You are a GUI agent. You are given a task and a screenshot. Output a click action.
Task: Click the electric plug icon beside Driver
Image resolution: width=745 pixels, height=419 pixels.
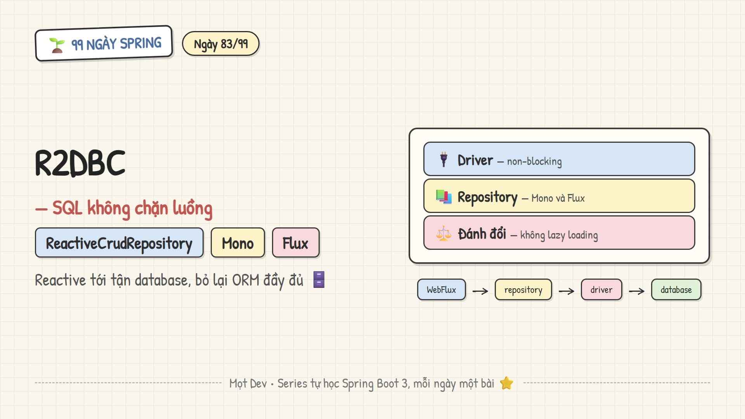click(444, 159)
